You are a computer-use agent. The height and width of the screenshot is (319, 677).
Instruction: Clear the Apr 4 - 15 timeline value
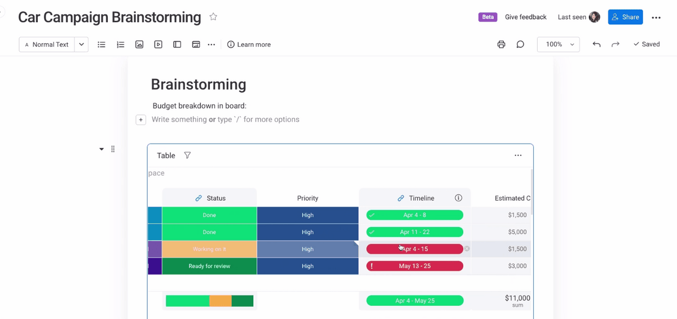click(467, 249)
